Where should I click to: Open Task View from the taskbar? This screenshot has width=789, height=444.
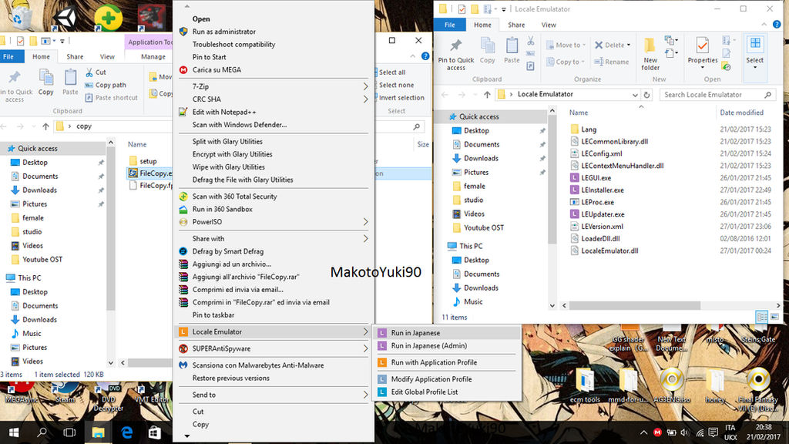click(69, 432)
